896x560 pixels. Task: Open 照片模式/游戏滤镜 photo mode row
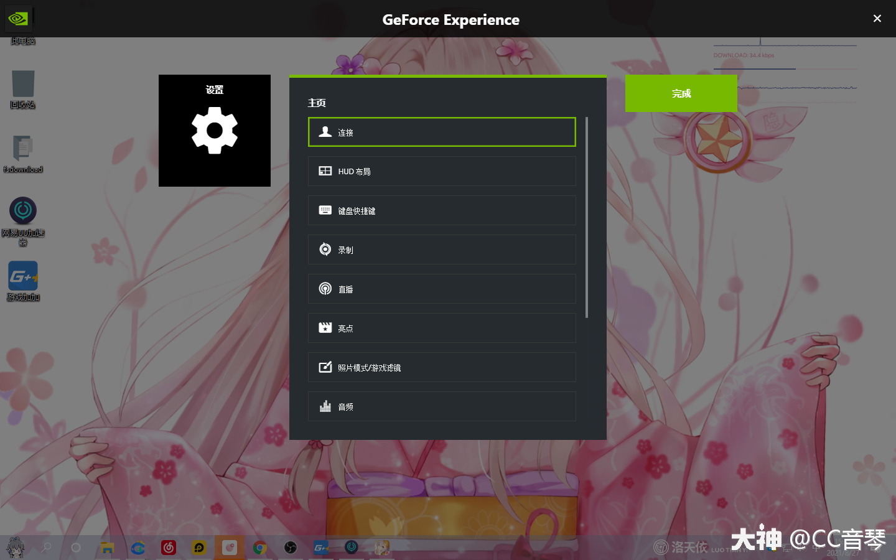(442, 367)
